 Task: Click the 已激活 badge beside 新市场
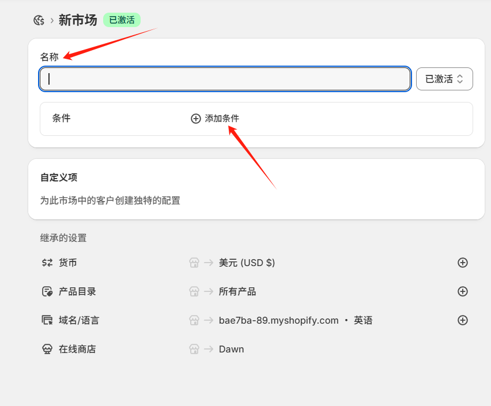coord(122,20)
